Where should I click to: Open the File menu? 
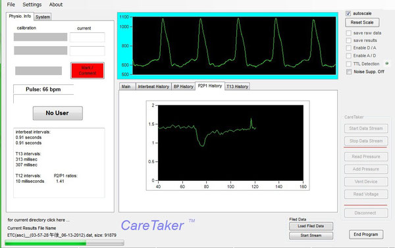11,5
